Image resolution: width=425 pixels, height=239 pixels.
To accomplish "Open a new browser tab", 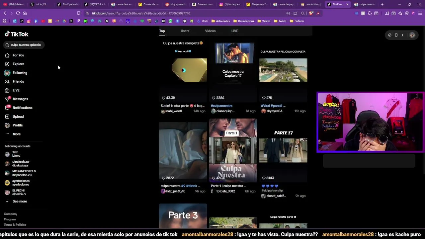I will tap(382, 4).
